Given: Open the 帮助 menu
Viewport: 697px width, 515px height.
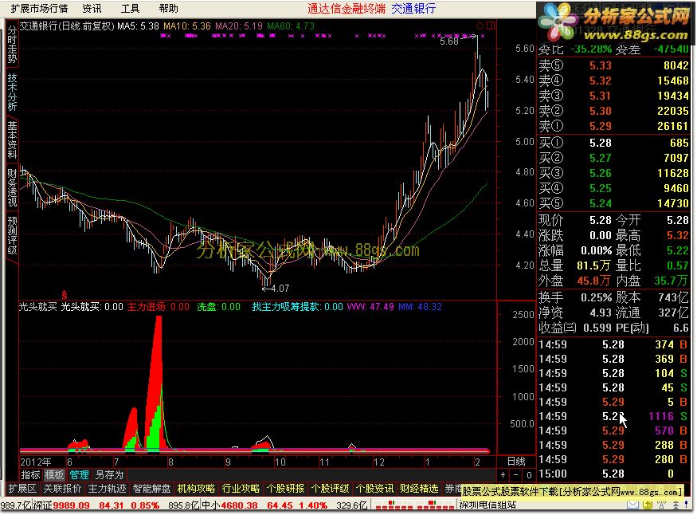Looking at the screenshot, I should click(x=168, y=8).
